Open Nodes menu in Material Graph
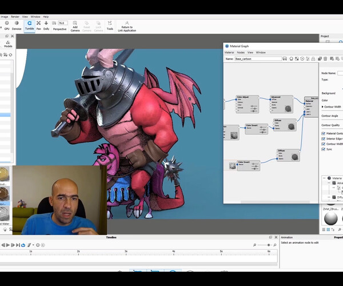343x286 pixels. coord(241,53)
